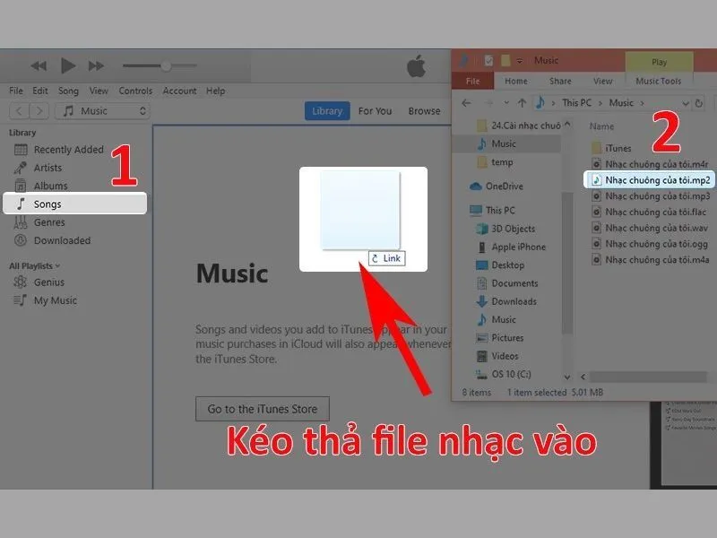Click the iTunes back navigation arrow

19,110
